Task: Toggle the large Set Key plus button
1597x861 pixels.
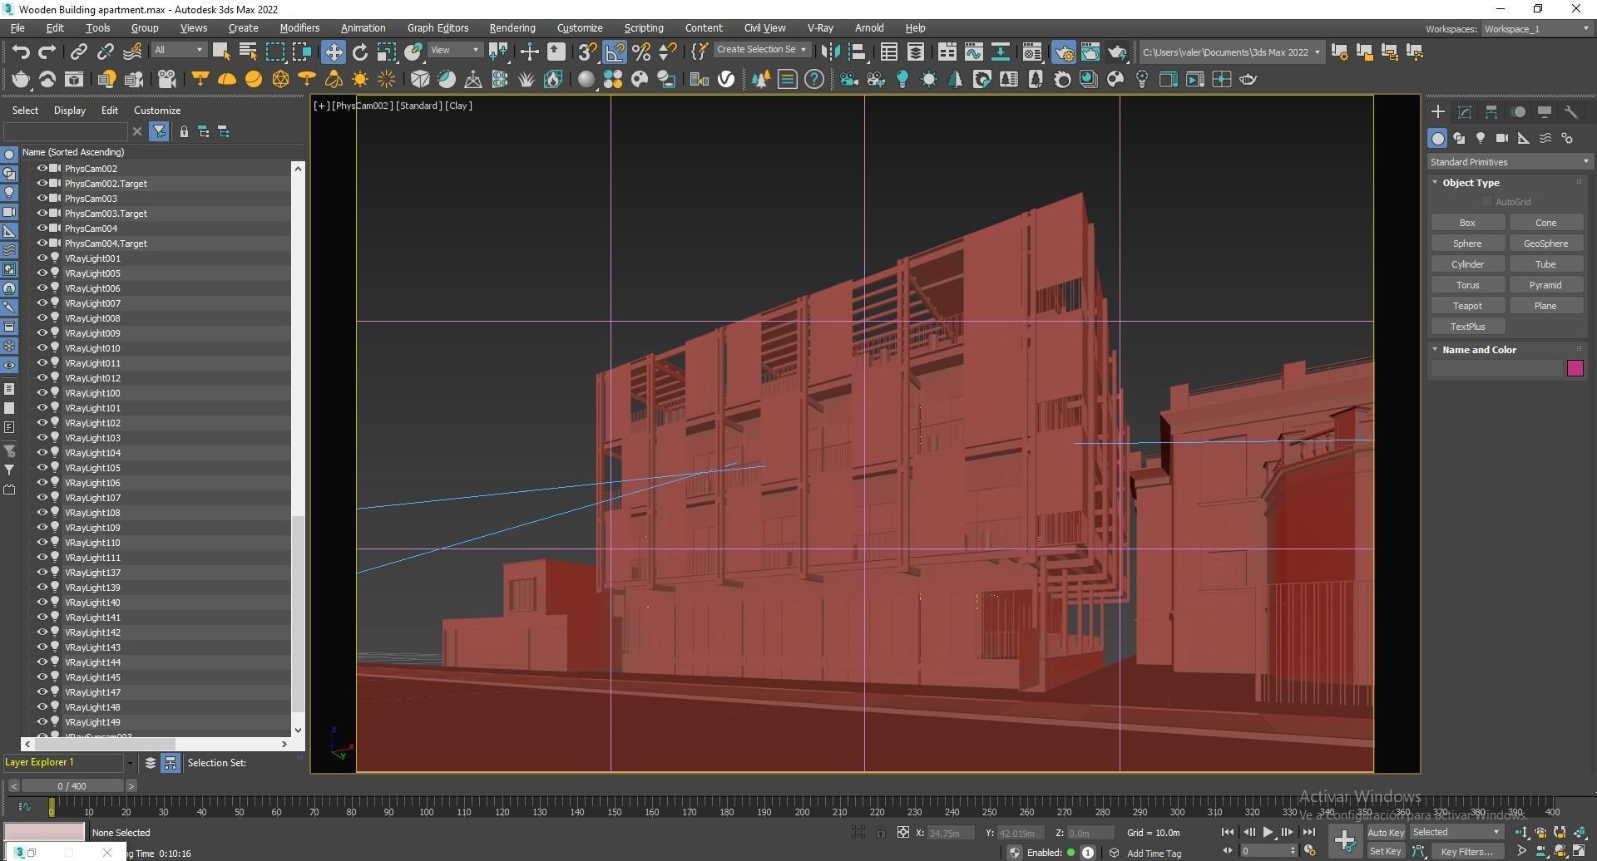Action: (x=1344, y=841)
